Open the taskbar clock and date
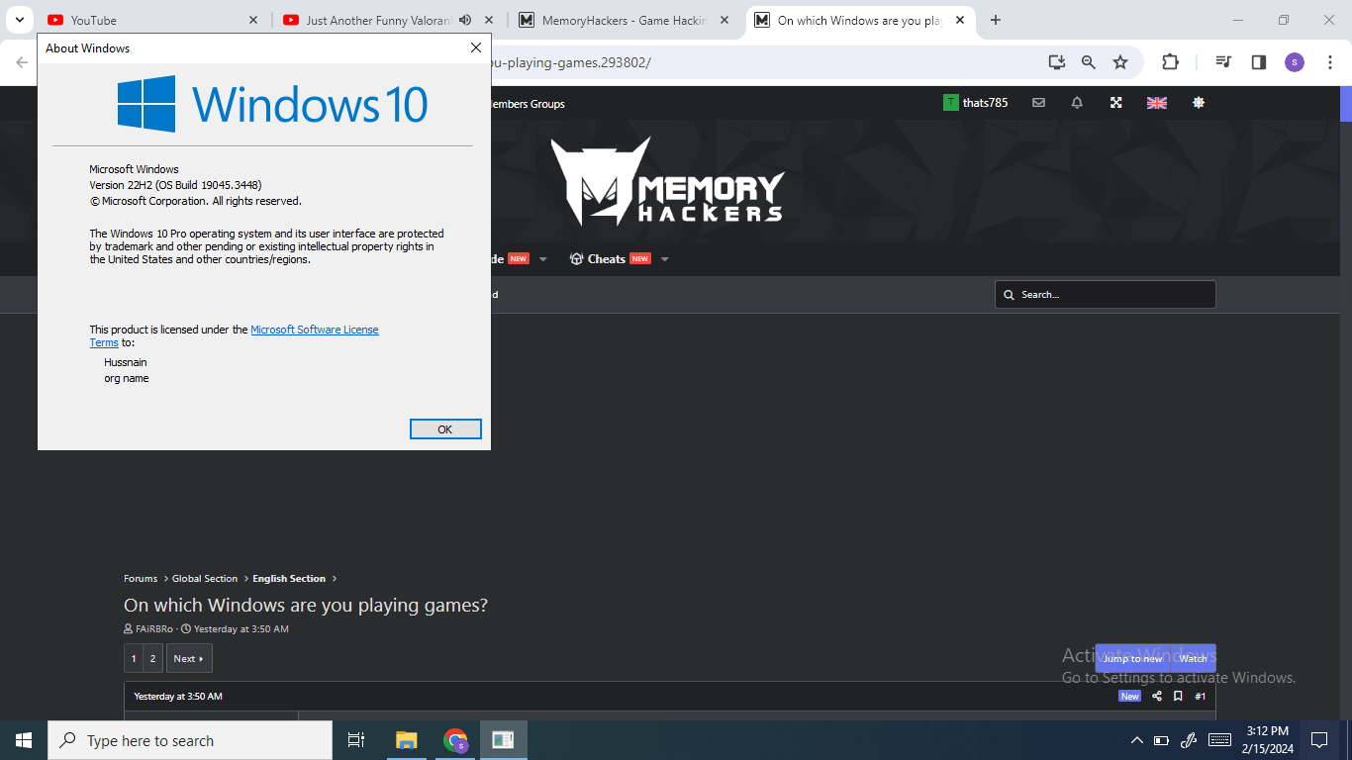The height and width of the screenshot is (760, 1352). [x=1268, y=740]
